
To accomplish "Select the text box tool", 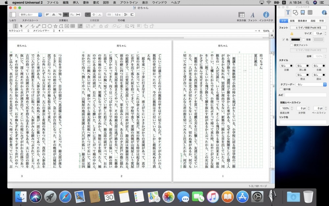I will point(67,26).
